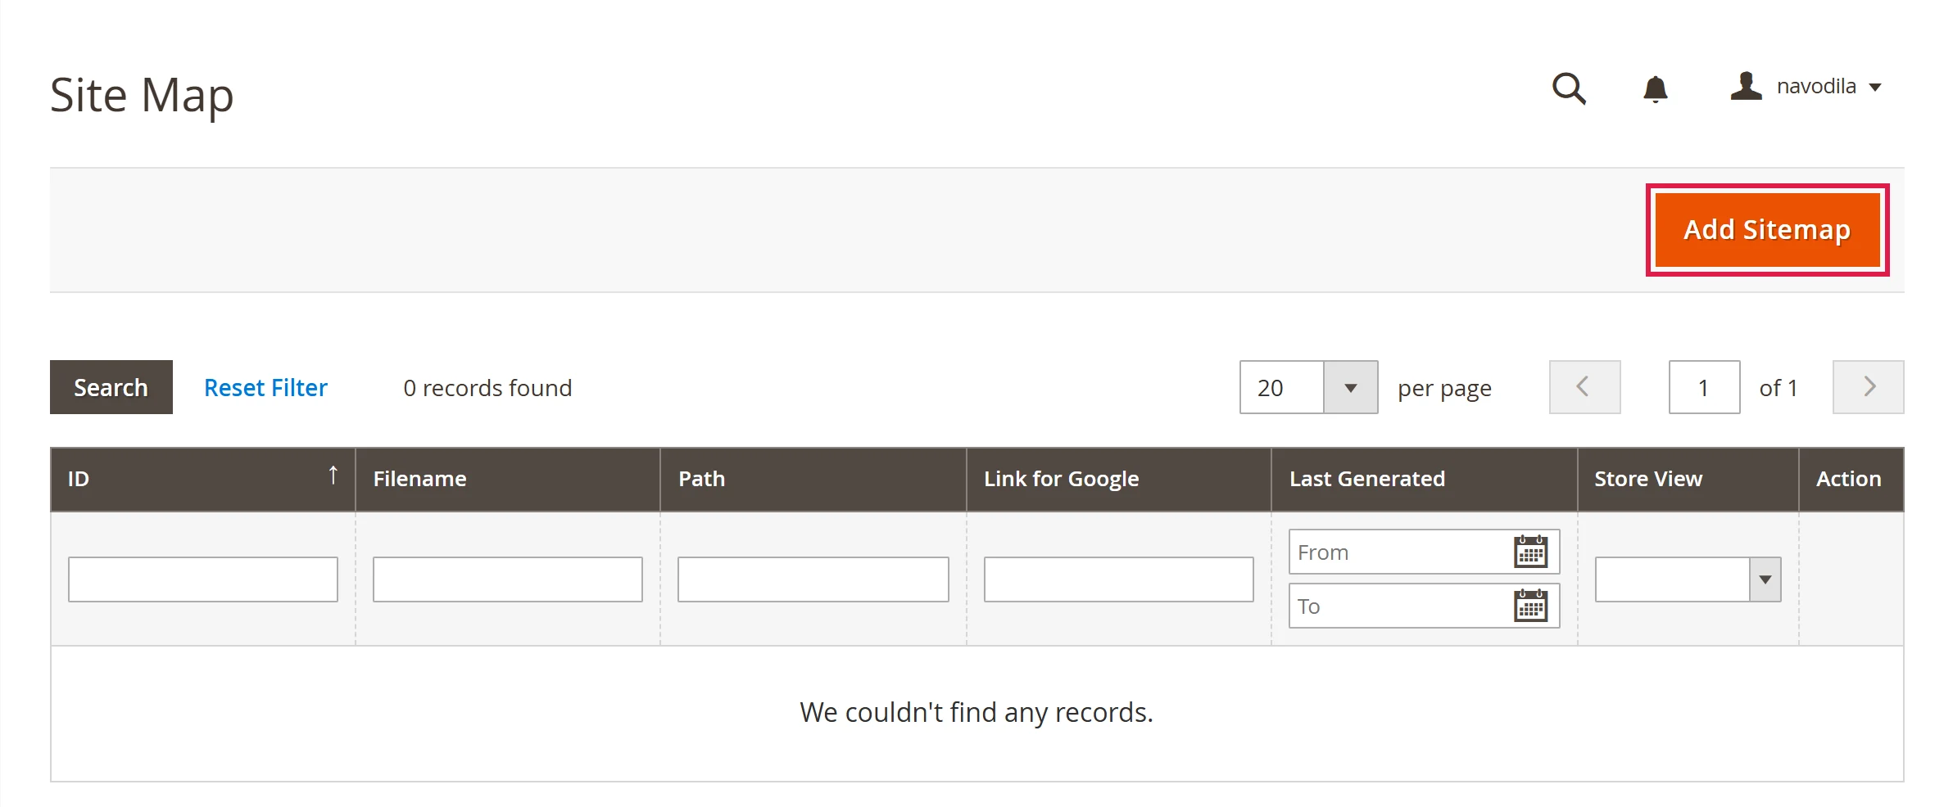Go to previous page arrow
Image resolution: width=1953 pixels, height=807 pixels.
(x=1584, y=387)
